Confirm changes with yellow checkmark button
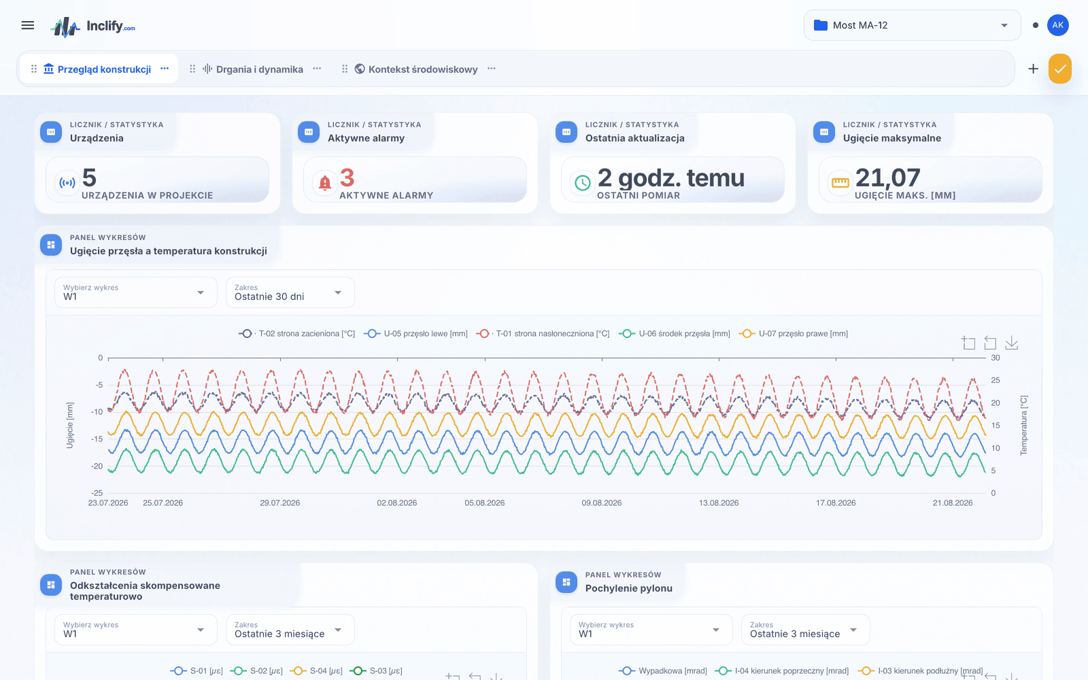 pyautogui.click(x=1059, y=69)
